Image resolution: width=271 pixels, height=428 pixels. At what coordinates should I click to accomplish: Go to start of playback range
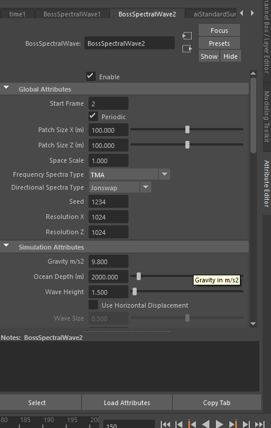pos(165,424)
